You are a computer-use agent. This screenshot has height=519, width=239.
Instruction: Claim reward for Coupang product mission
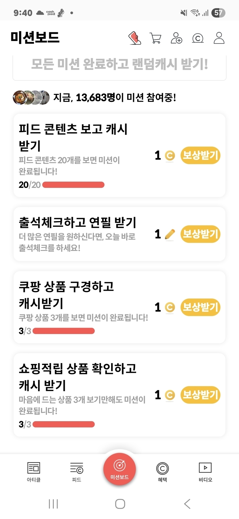point(200,307)
